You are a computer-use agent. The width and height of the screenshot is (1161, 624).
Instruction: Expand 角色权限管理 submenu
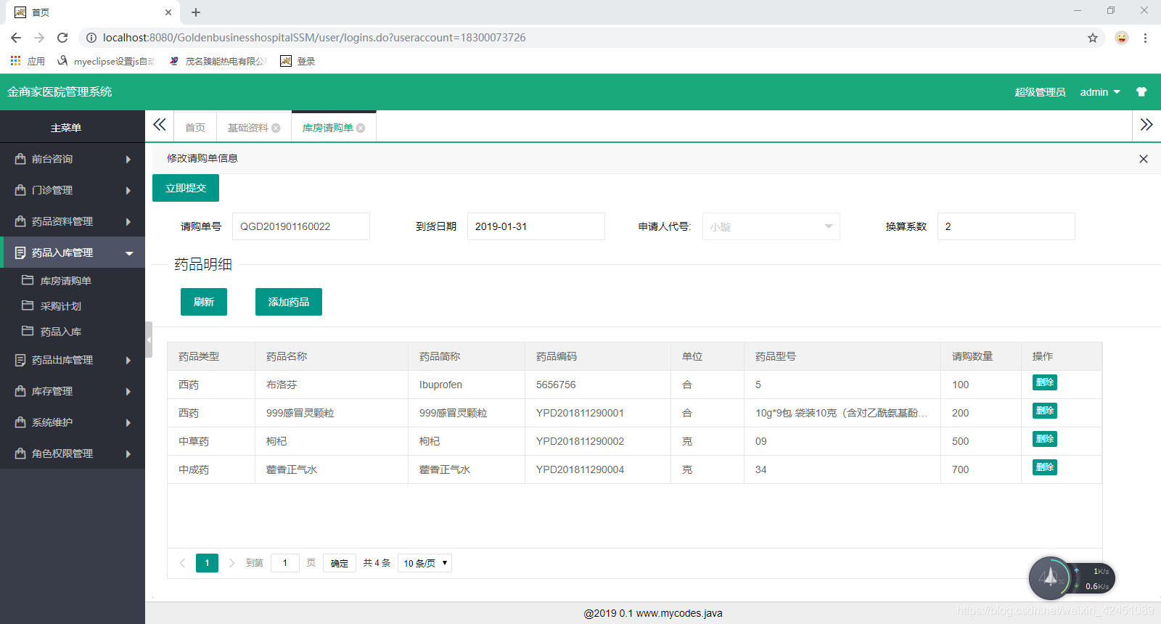pyautogui.click(x=128, y=454)
